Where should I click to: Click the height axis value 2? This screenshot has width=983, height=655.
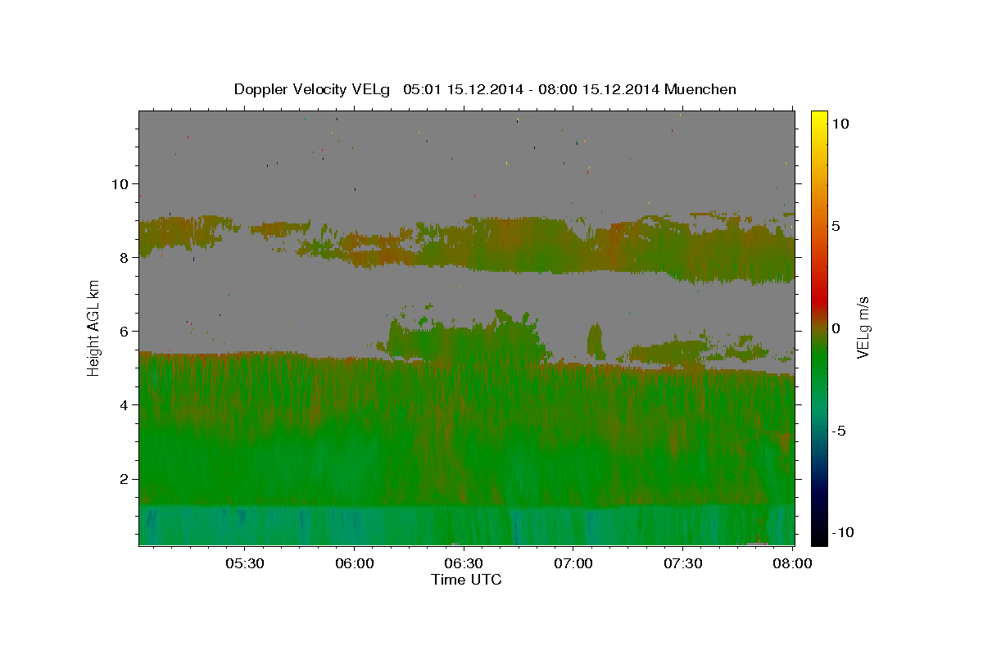pyautogui.click(x=125, y=478)
